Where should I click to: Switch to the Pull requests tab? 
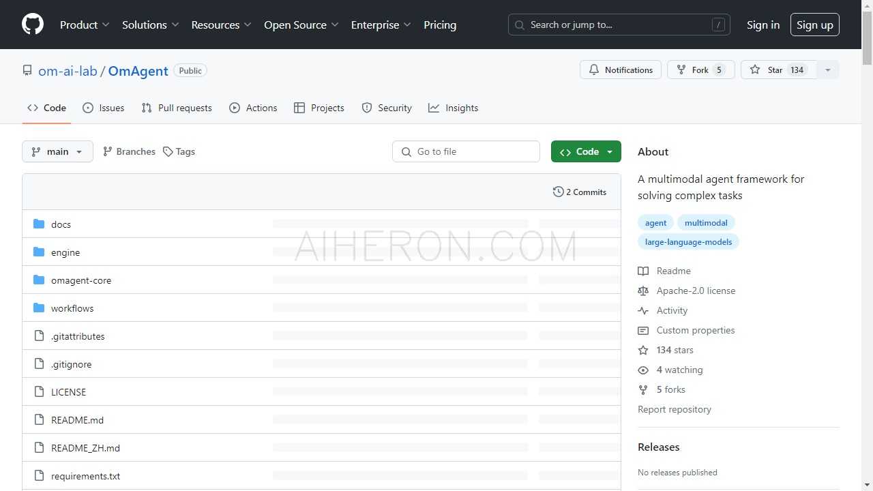177,108
